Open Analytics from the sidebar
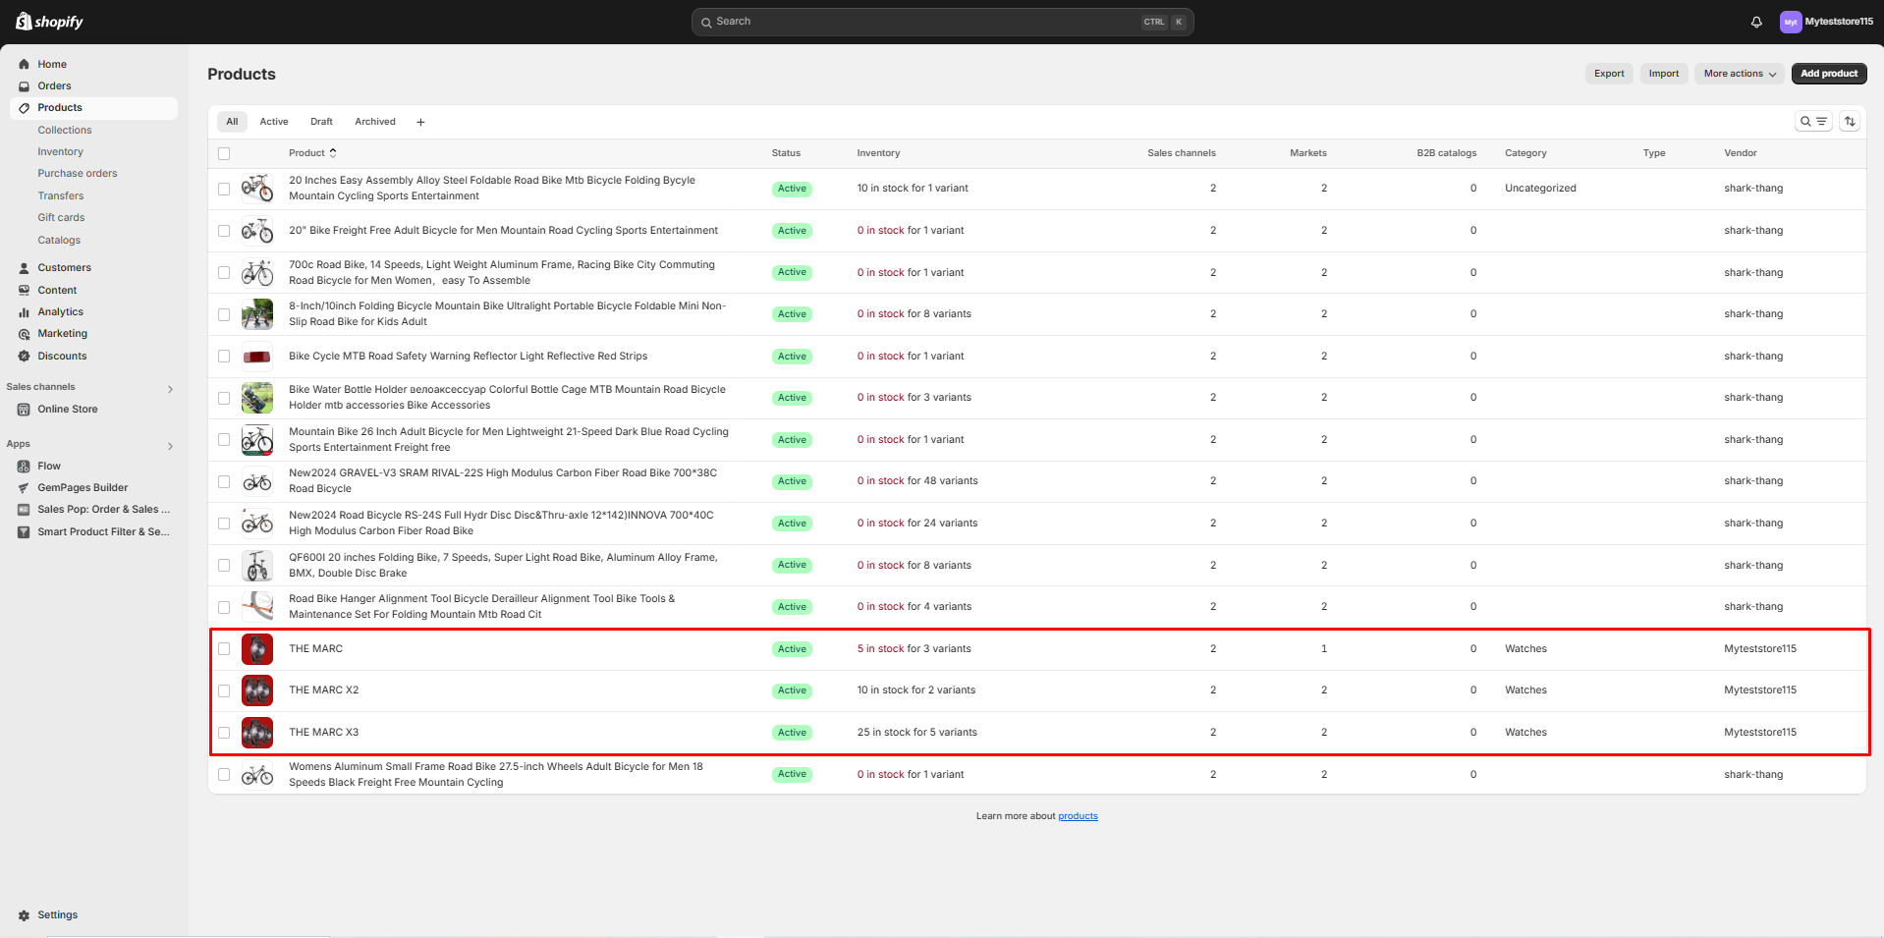The height and width of the screenshot is (938, 1884). 60,312
